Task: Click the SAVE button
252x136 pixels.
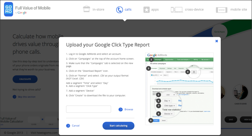Action: coord(231,120)
